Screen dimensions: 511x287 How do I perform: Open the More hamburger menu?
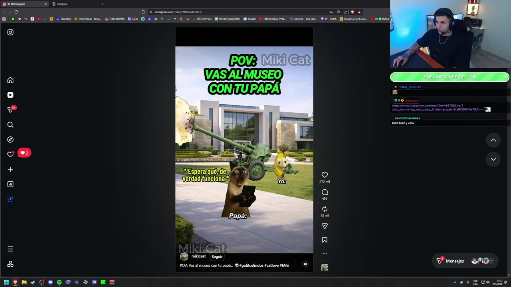(10, 249)
